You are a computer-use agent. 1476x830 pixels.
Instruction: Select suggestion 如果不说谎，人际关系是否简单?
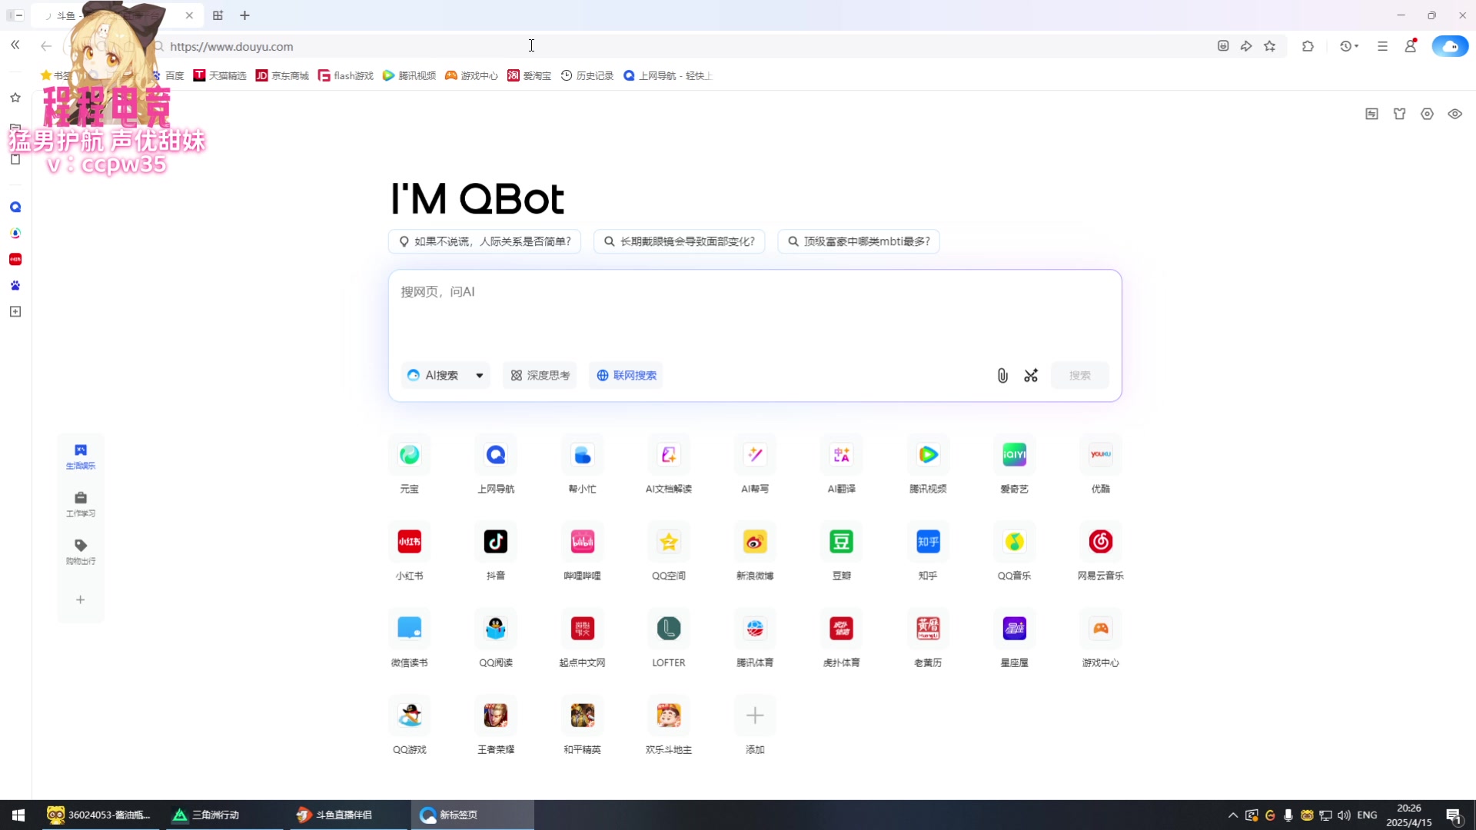484,241
